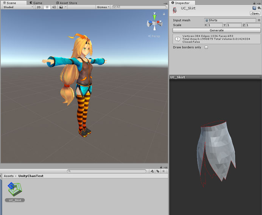Toggle scene effects image icon
262x215 pixels.
point(61,7)
